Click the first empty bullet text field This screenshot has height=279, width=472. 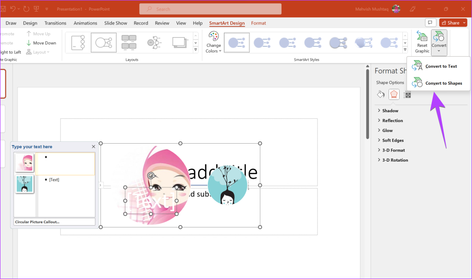pyautogui.click(x=65, y=163)
